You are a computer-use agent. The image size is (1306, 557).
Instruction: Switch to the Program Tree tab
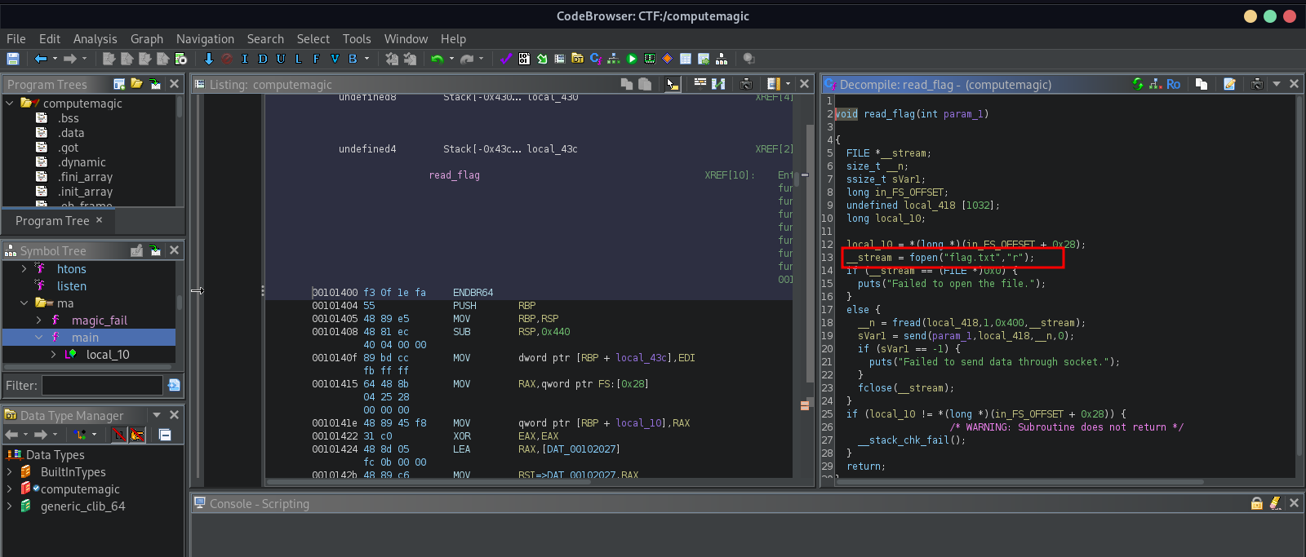click(x=52, y=221)
